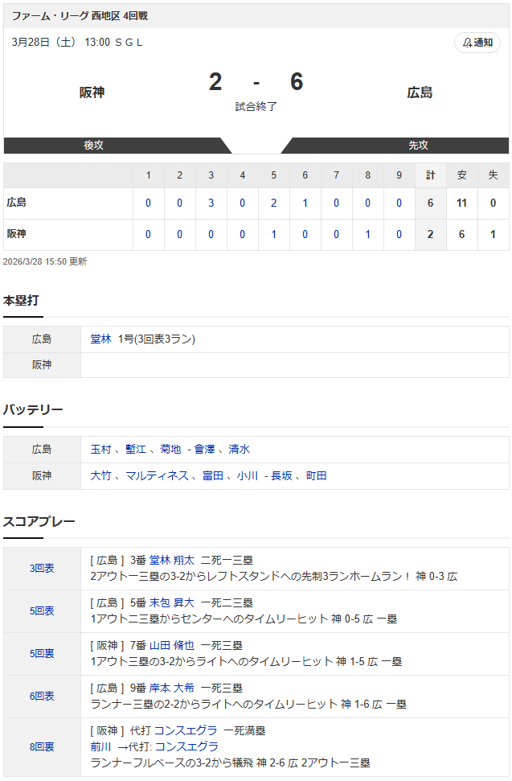This screenshot has width=512, height=781.
Task: Select 阪神 team name in scoreboard header
Action: click(92, 92)
